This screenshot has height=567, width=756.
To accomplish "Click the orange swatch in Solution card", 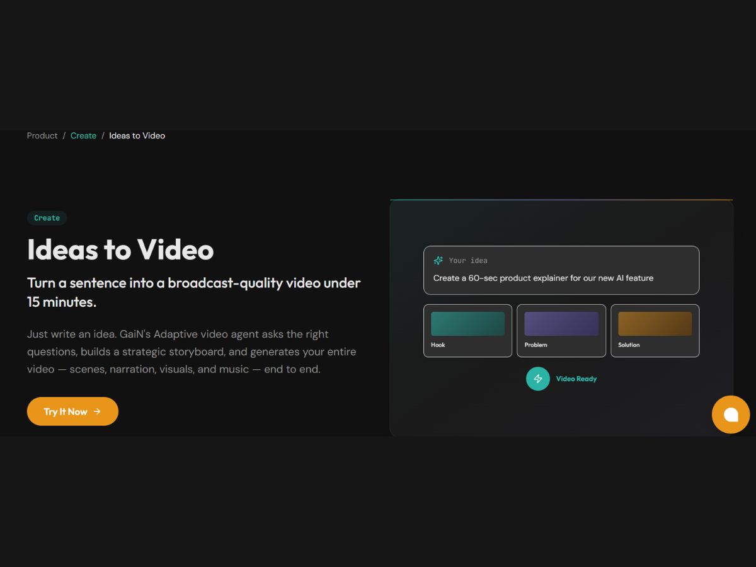I will (x=655, y=324).
